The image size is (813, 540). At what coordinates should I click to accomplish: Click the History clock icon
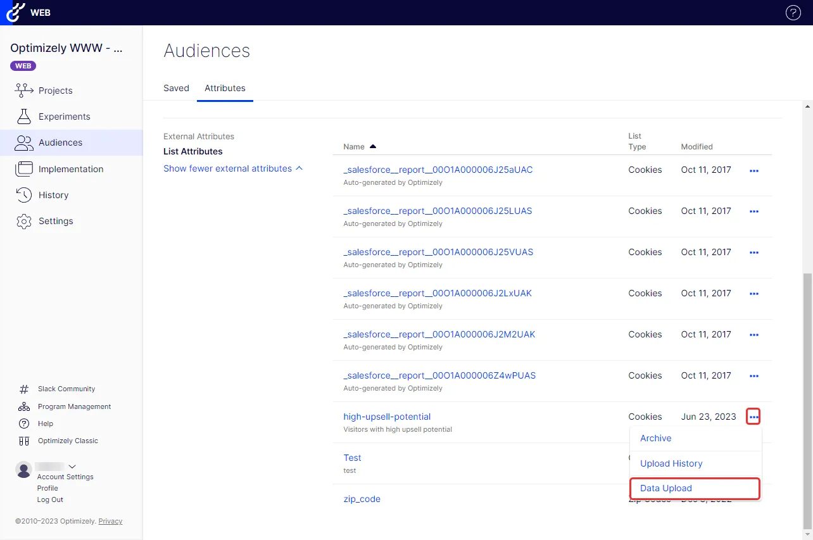click(24, 195)
